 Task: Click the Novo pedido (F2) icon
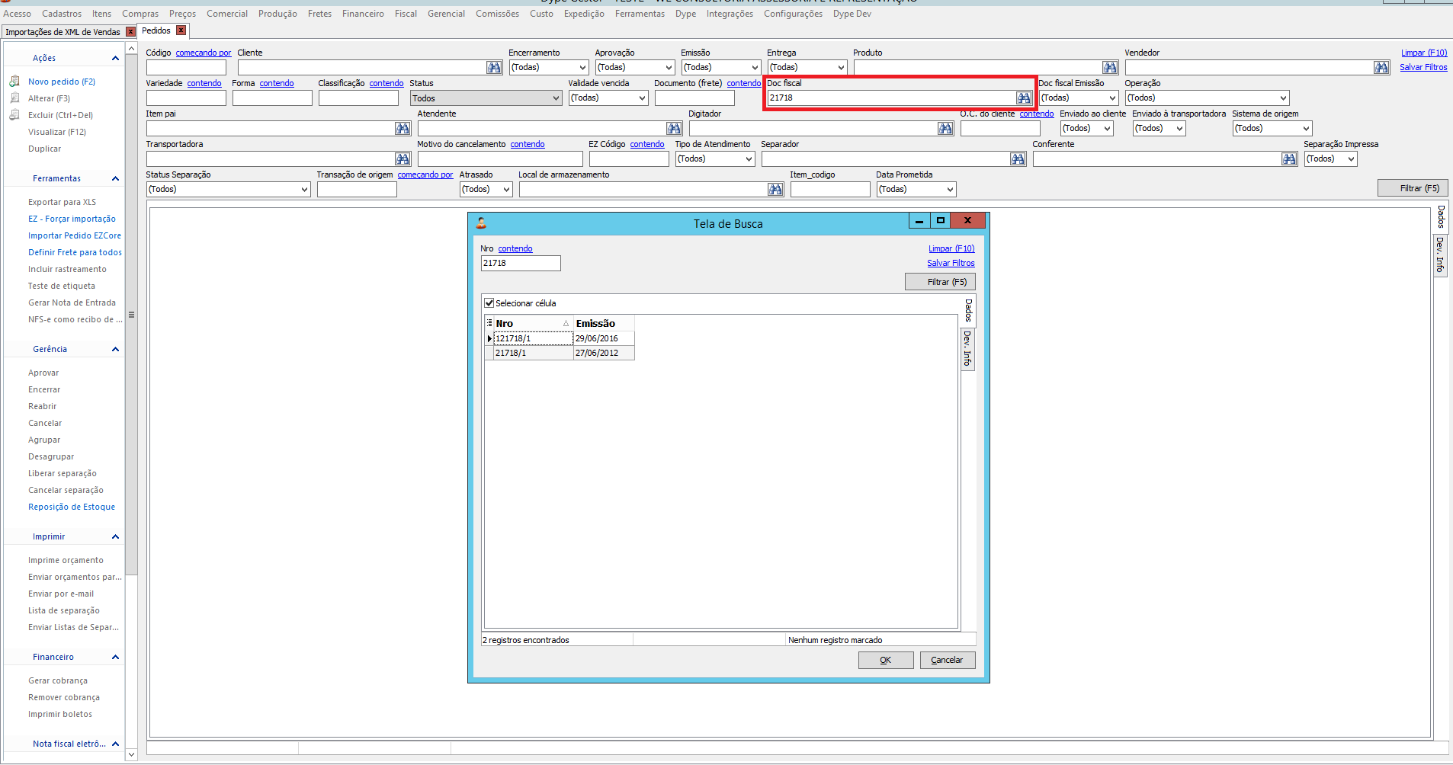[x=14, y=82]
